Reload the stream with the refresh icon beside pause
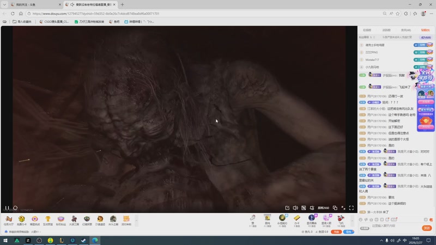 (15, 208)
